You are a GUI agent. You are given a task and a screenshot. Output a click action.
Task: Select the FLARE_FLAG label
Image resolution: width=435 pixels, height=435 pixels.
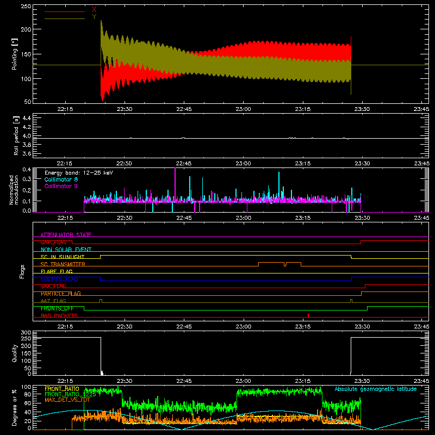point(57,271)
